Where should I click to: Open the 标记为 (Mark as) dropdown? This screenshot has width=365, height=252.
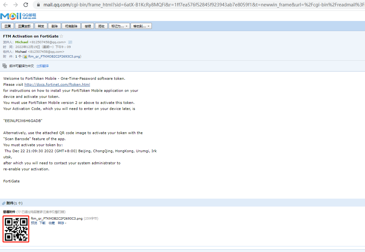(119, 26)
